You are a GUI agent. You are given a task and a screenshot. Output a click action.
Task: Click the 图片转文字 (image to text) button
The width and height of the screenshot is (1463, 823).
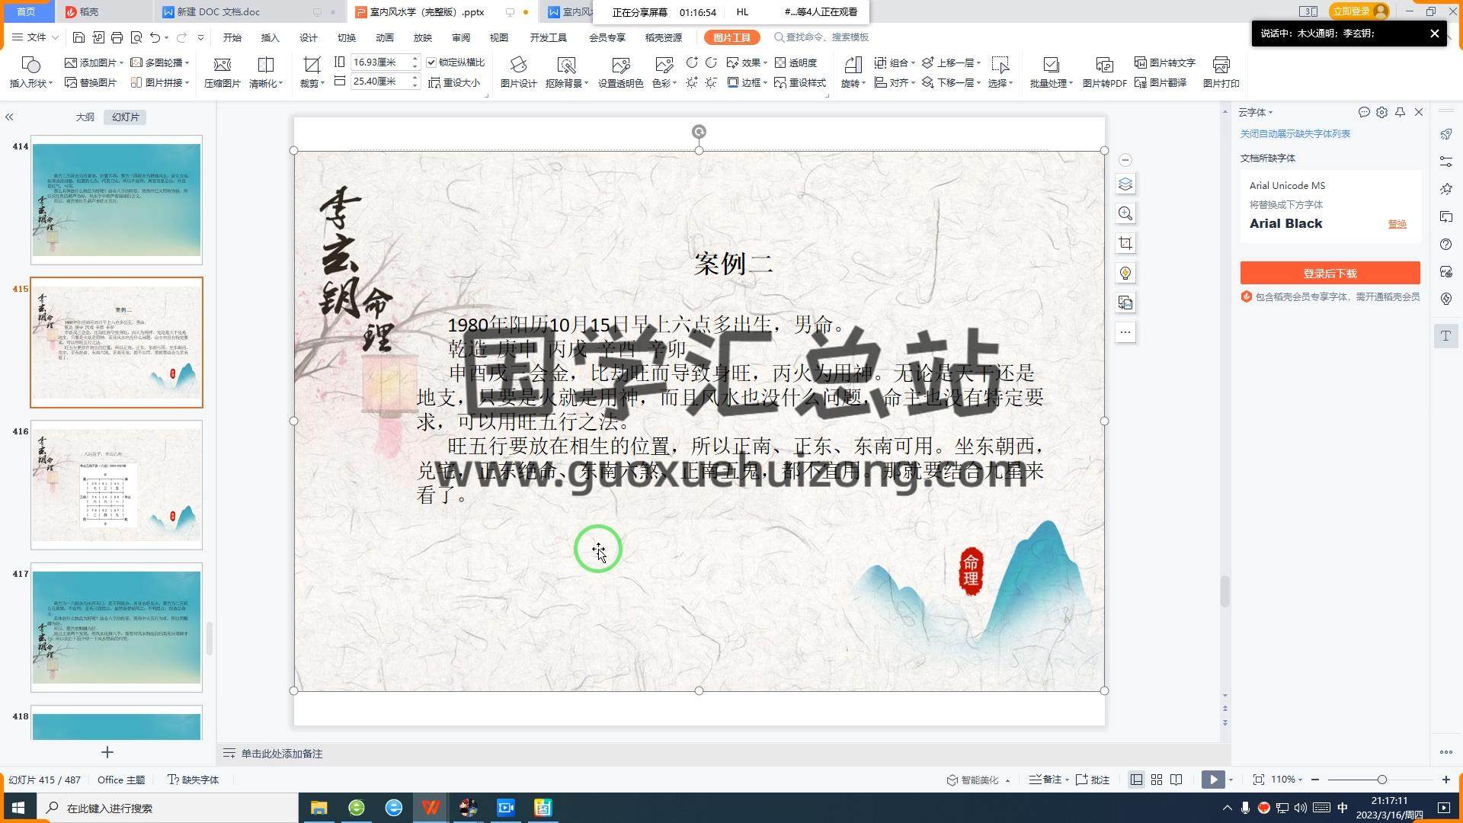[x=1165, y=62]
